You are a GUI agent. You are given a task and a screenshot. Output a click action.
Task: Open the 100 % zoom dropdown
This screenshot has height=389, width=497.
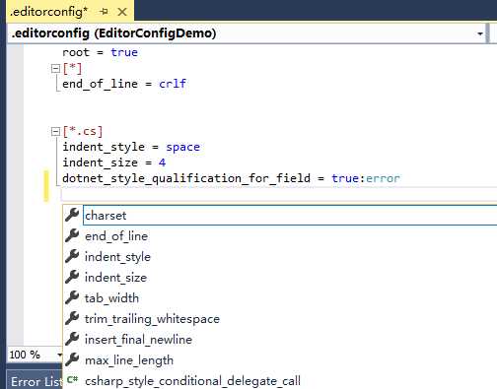click(59, 355)
